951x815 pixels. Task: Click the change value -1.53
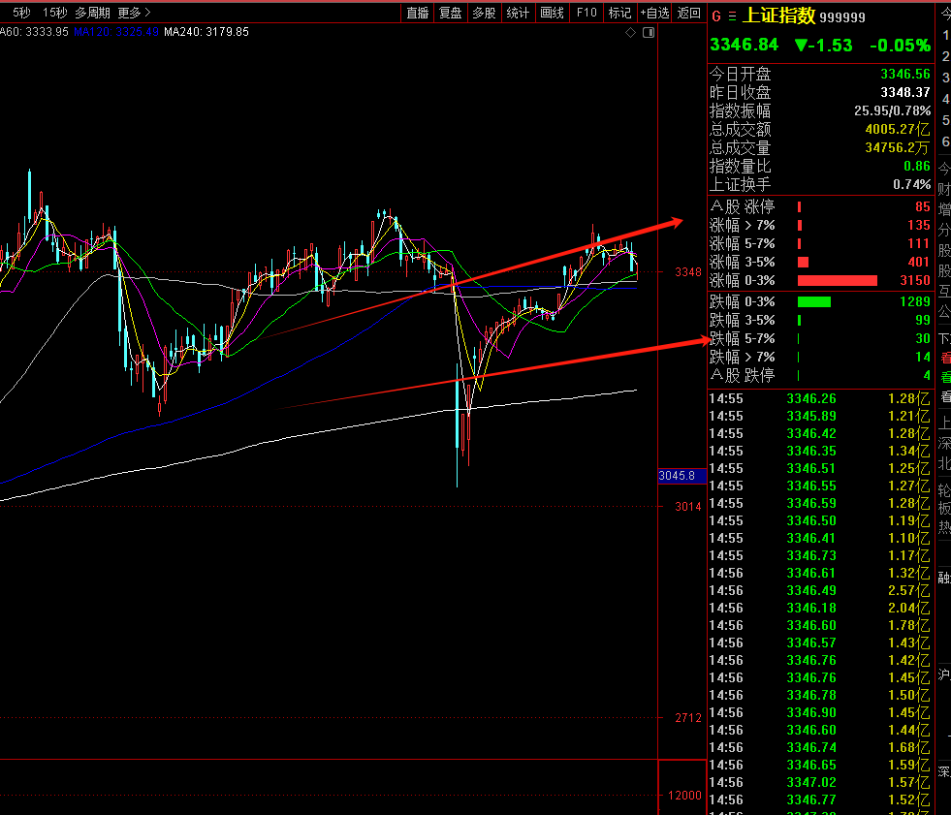pyautogui.click(x=823, y=46)
